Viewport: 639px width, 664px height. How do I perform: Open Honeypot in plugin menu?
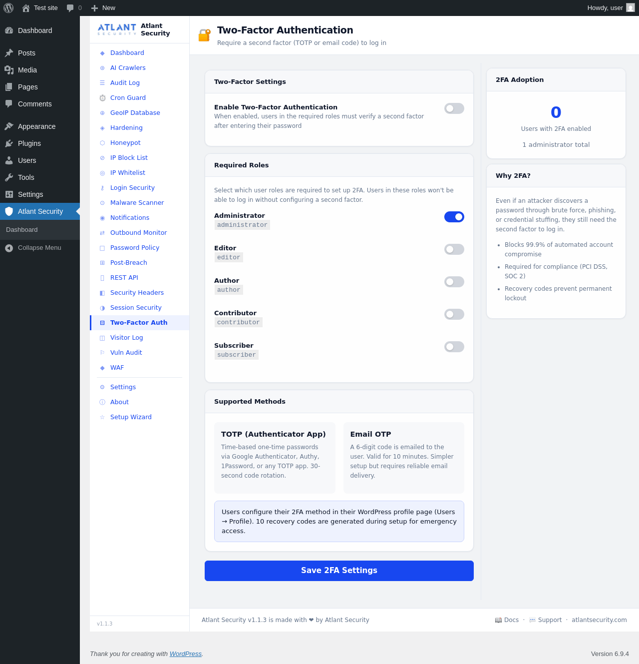139,143
